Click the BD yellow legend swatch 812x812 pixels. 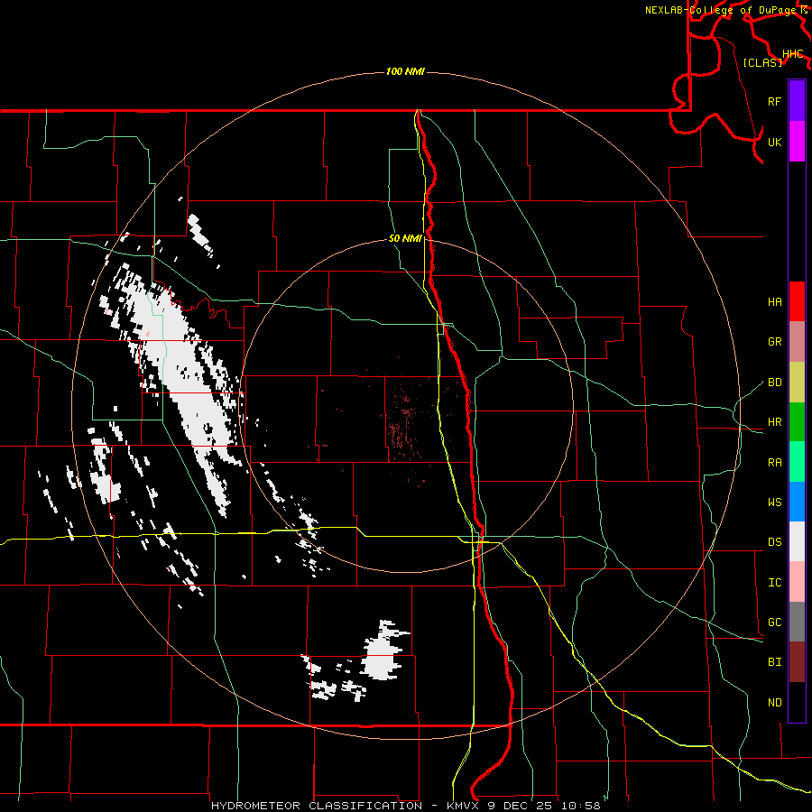click(x=797, y=382)
